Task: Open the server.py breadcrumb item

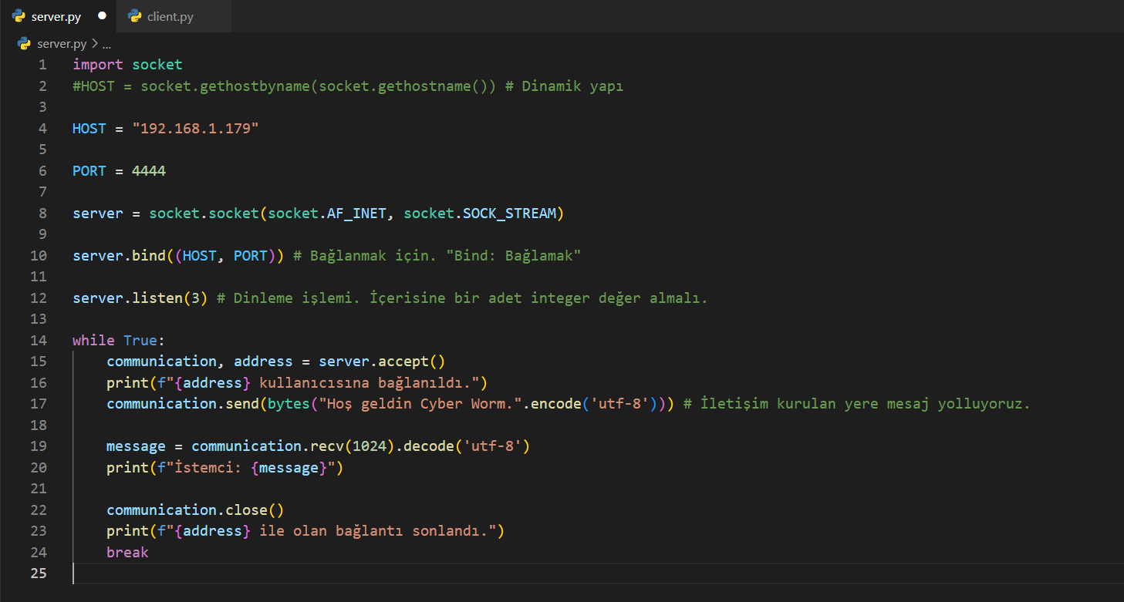Action: tap(62, 44)
